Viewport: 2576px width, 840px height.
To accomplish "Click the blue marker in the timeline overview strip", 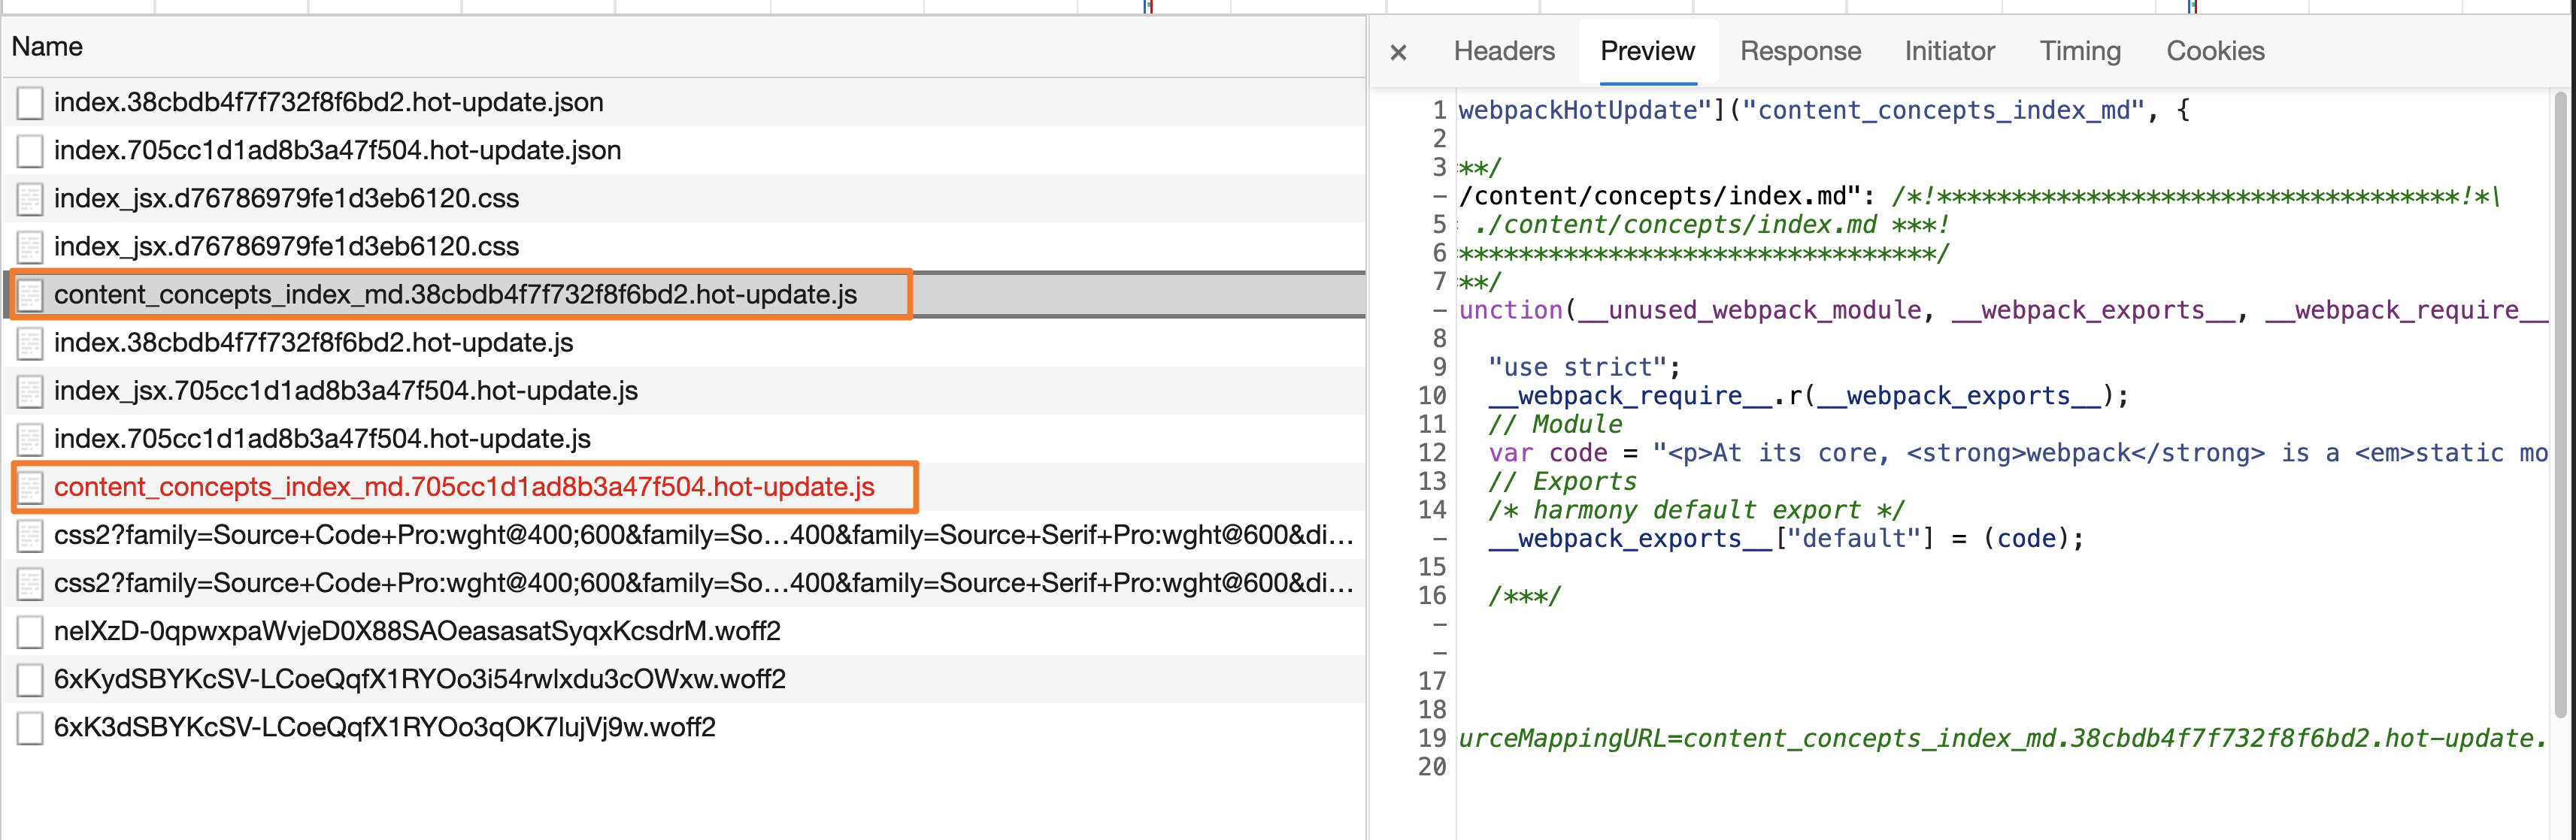I will (1147, 8).
